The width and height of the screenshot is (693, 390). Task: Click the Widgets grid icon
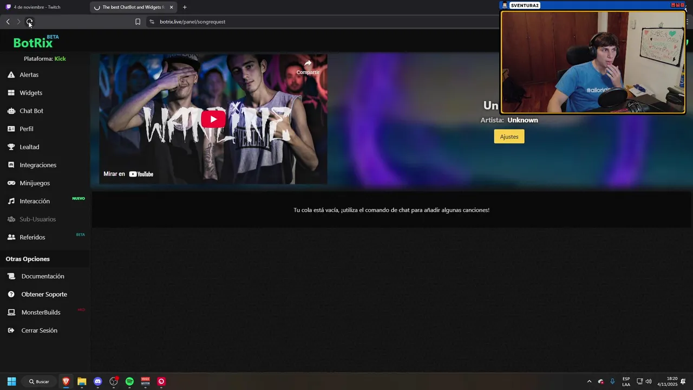click(11, 93)
